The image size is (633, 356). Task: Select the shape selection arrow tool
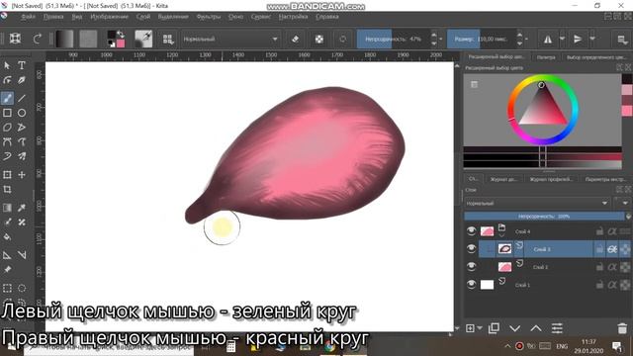(7, 65)
